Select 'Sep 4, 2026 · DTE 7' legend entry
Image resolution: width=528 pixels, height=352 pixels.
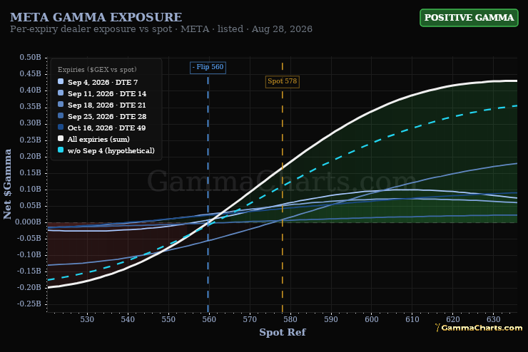(x=103, y=83)
